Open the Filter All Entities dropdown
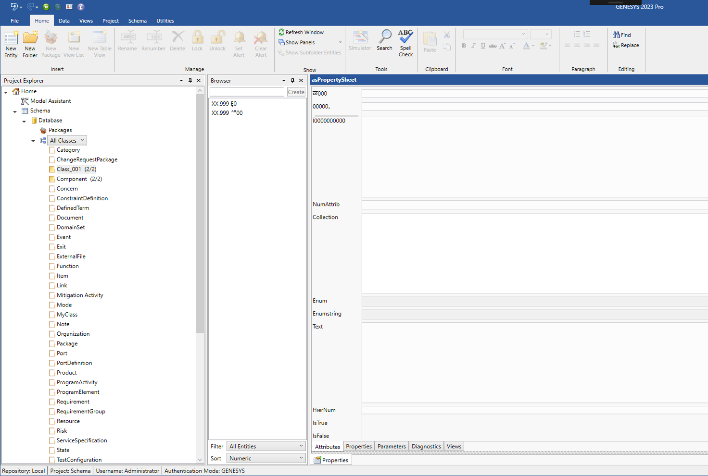The image size is (708, 476). (266, 446)
